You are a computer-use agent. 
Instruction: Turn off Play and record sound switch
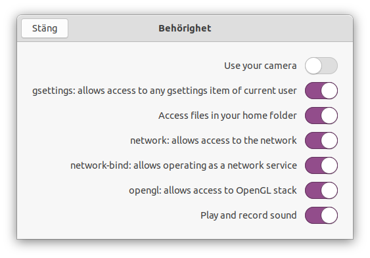pos(321,215)
